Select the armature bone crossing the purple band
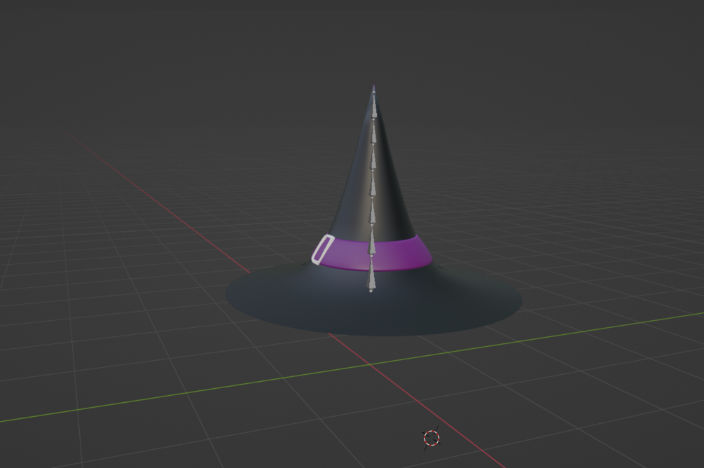This screenshot has width=704, height=468. 372,242
